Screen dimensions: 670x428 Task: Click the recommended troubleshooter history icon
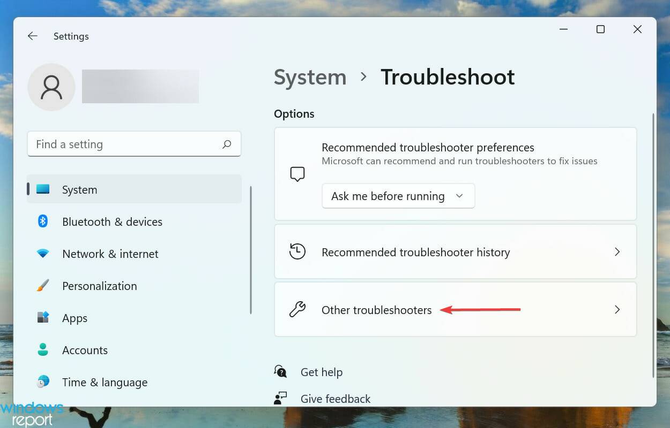297,251
